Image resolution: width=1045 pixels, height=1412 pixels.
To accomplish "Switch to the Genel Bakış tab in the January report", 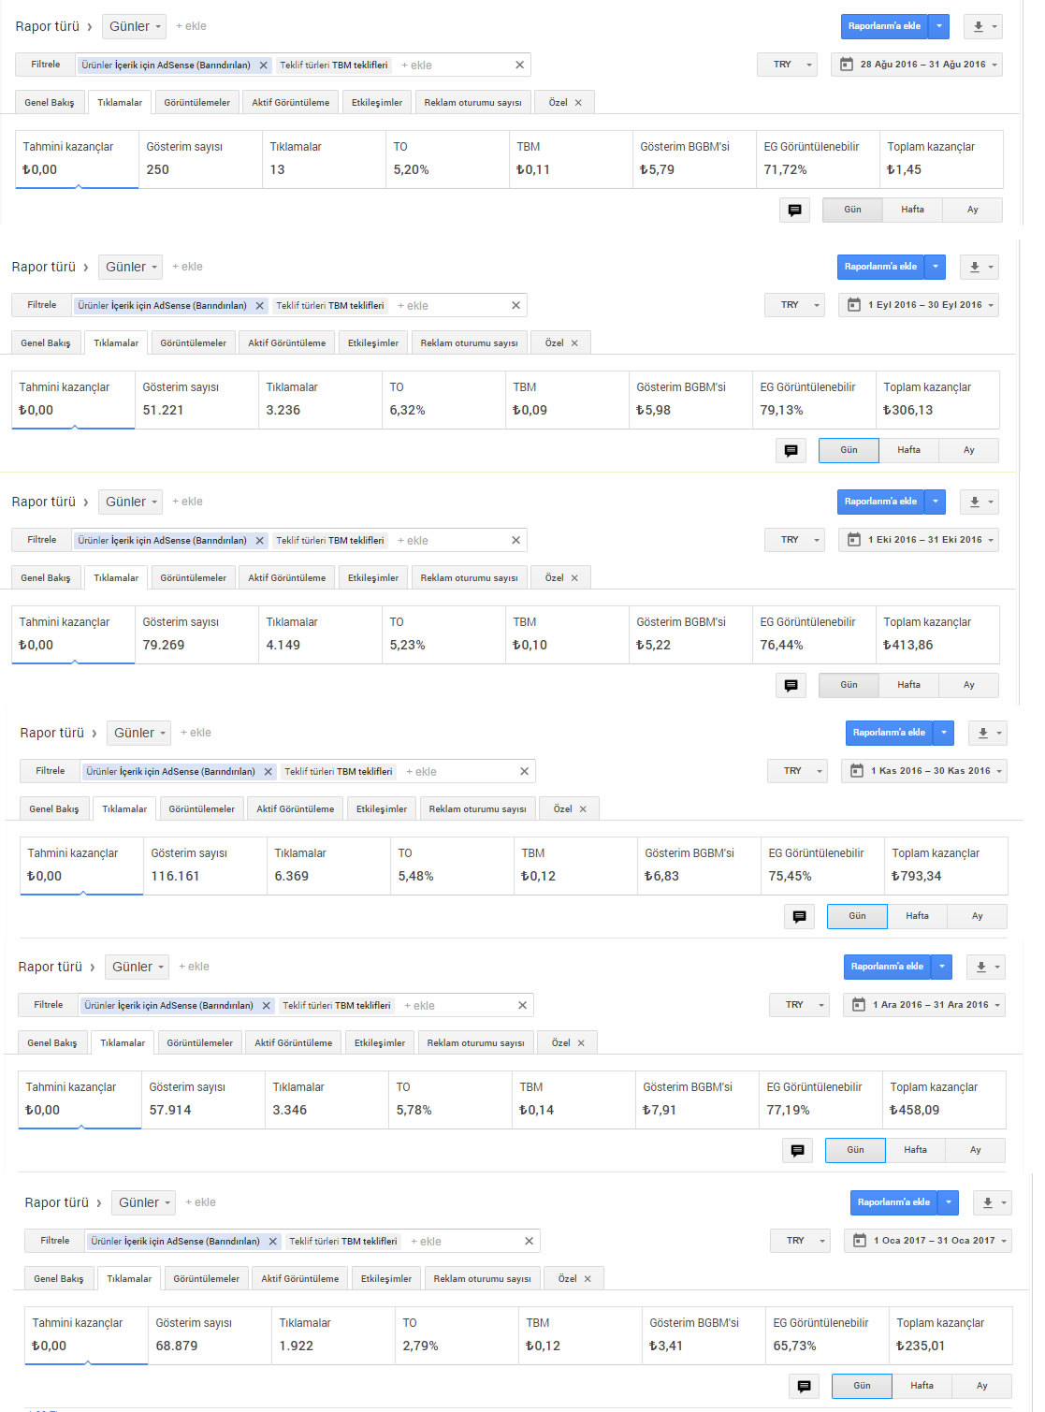I will 59,1279.
